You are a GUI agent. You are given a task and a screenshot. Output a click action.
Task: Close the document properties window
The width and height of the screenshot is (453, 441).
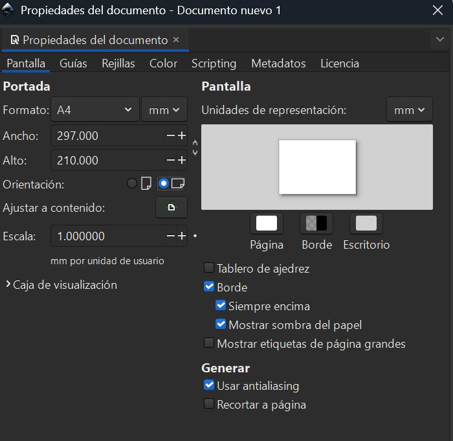point(437,10)
